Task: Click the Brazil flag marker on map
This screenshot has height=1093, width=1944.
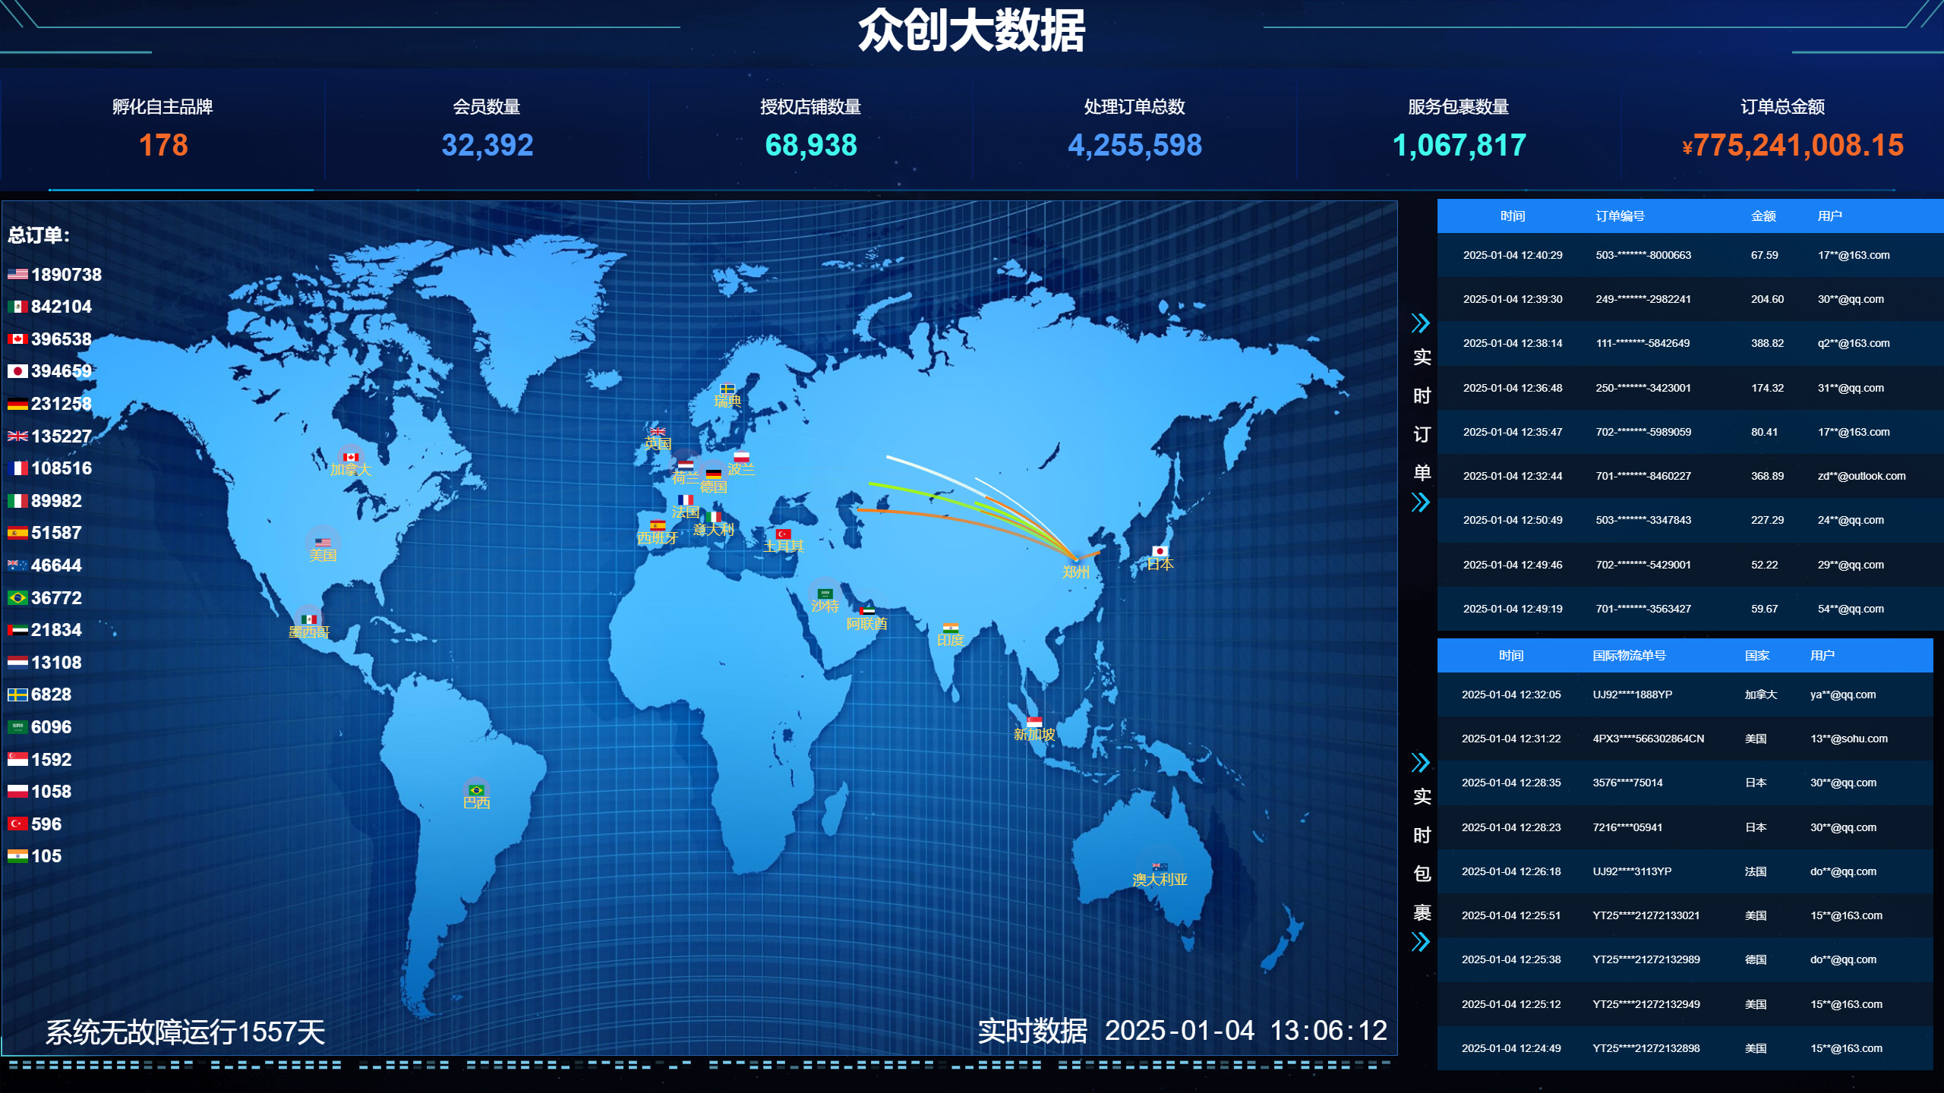Action: click(x=476, y=790)
